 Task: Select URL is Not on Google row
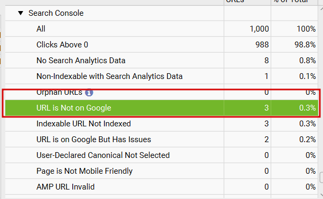coord(161,108)
